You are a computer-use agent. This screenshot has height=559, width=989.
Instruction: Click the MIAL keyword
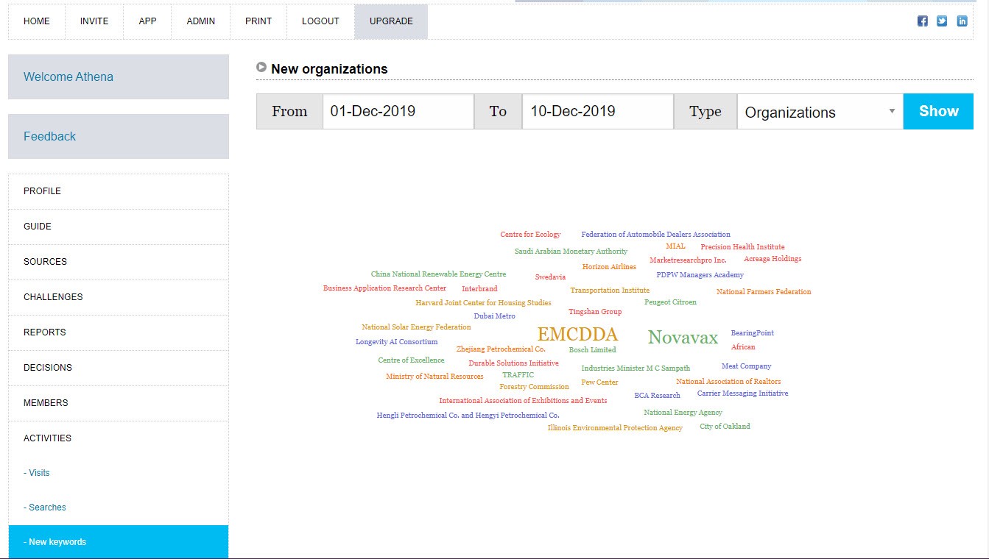(675, 246)
